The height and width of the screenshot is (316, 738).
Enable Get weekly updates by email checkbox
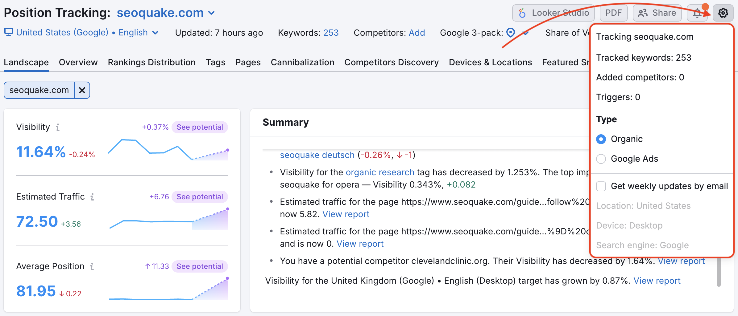[601, 186]
